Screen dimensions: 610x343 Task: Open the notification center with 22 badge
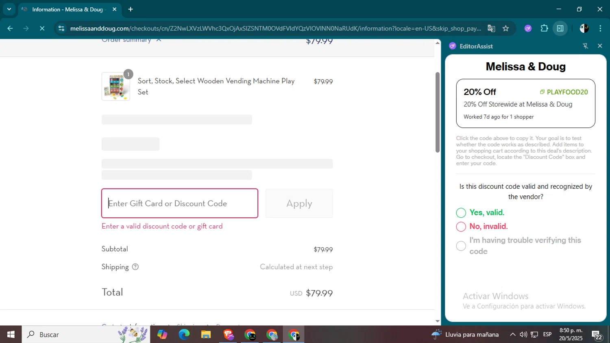pos(597,335)
